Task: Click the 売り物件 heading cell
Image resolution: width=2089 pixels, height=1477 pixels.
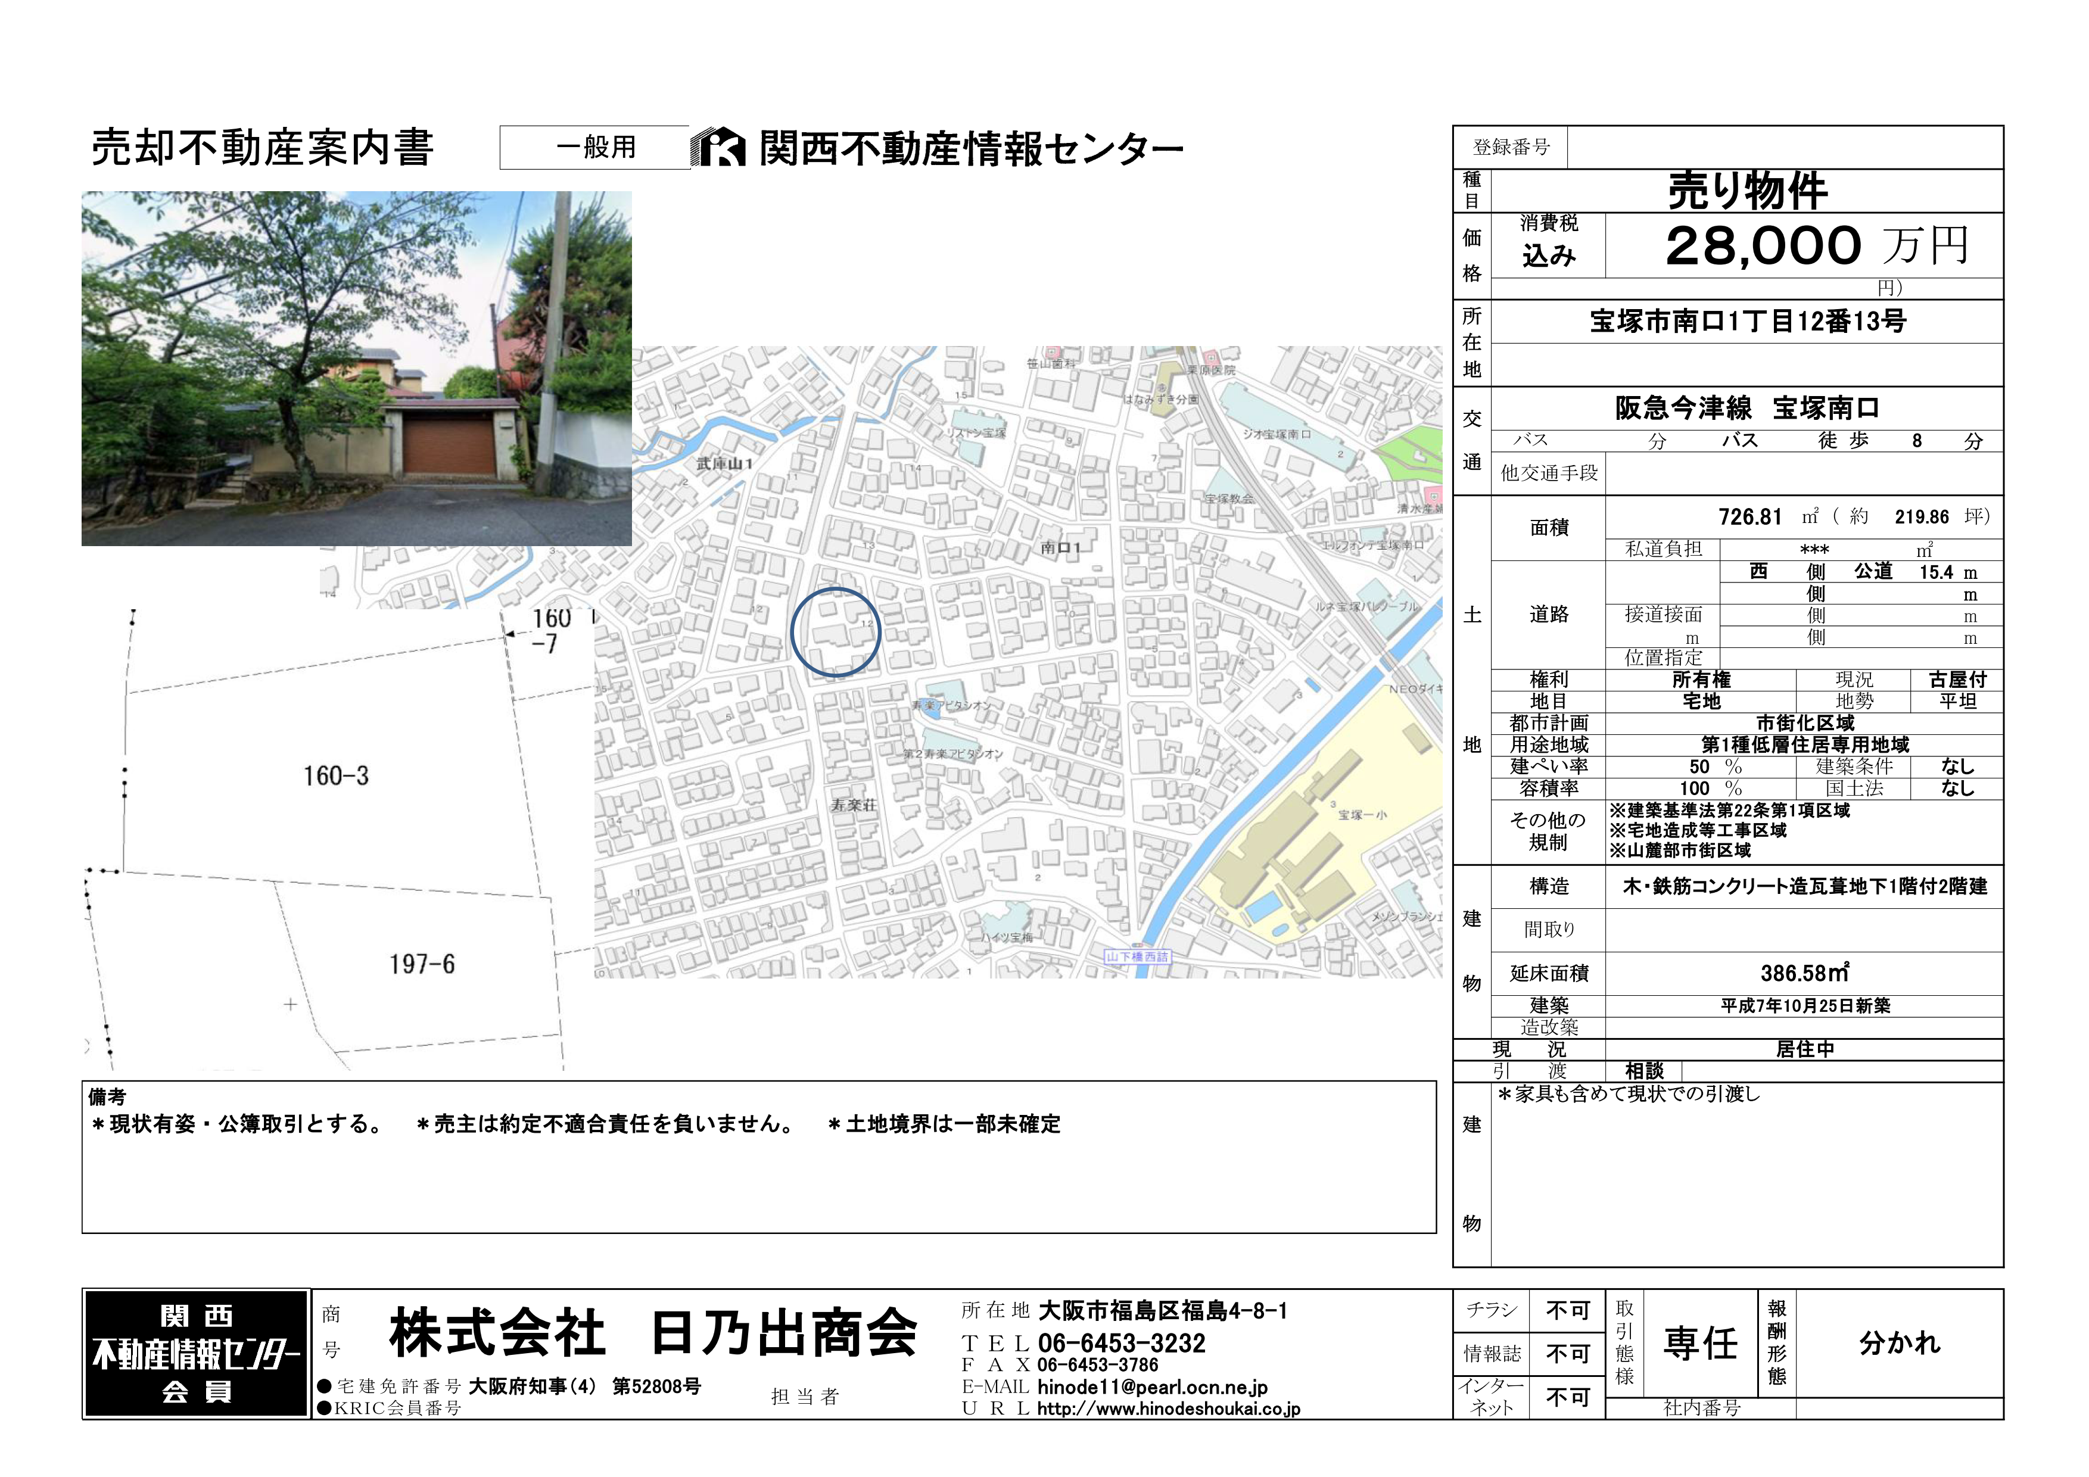Action: 1747,191
